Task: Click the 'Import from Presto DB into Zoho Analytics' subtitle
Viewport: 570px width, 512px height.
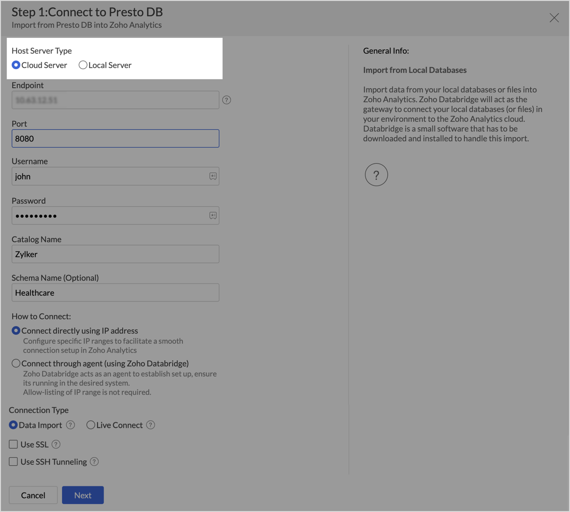Action: (87, 25)
